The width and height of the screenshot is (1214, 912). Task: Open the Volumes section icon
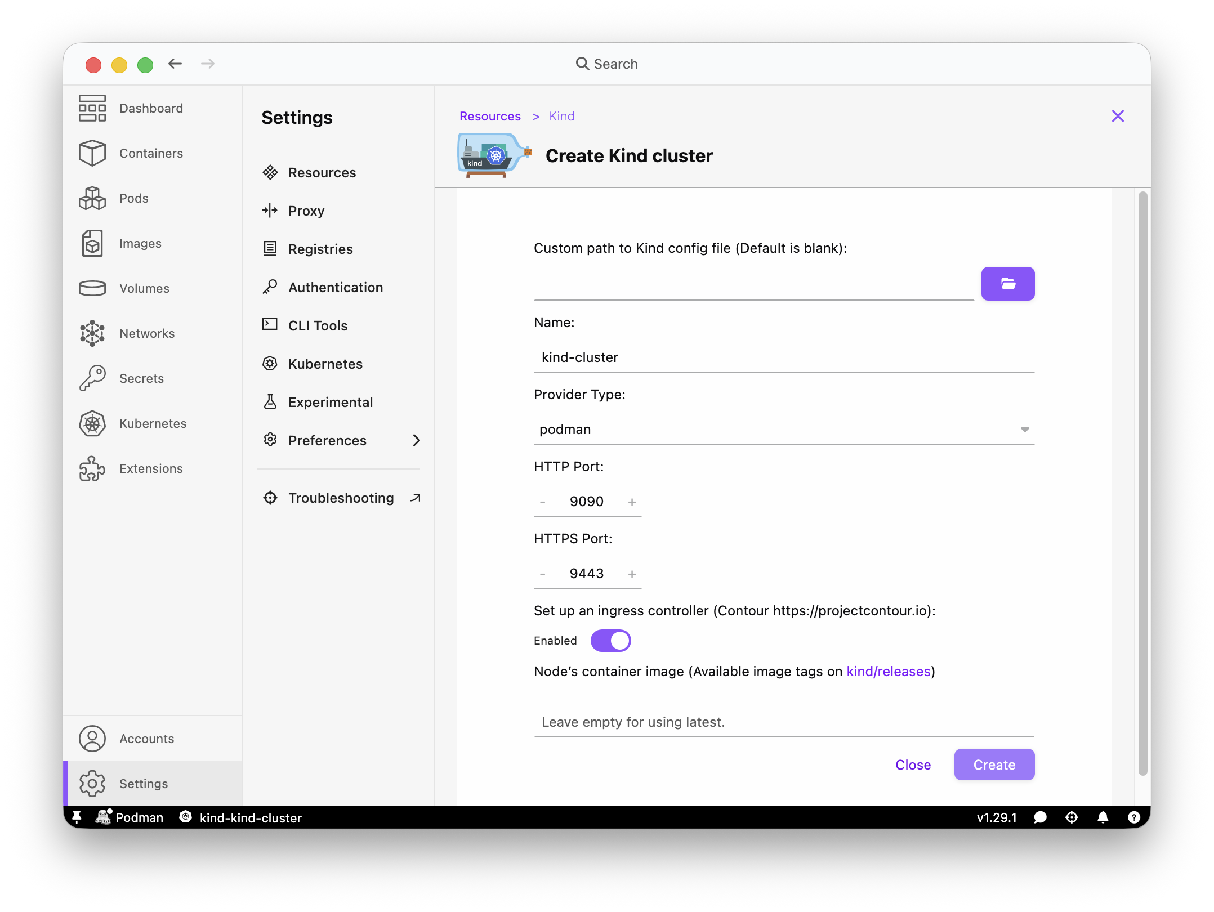[92, 288]
